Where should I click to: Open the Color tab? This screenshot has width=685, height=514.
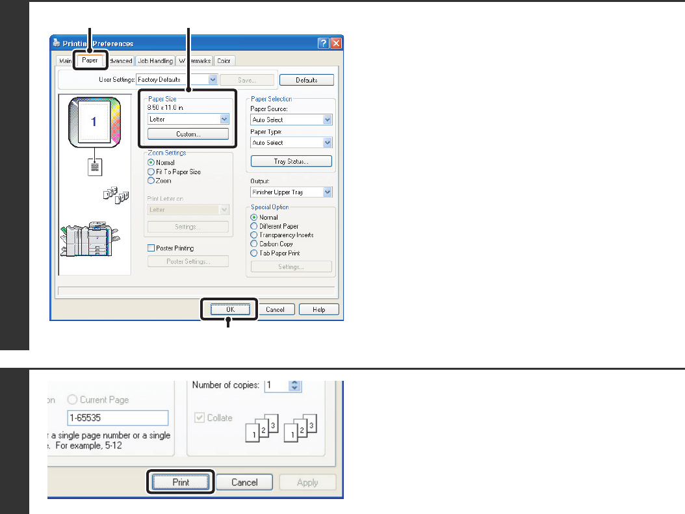pos(224,61)
